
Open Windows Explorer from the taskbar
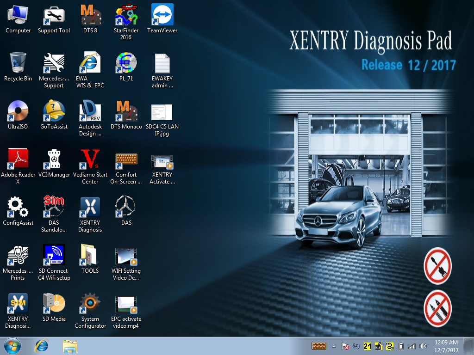coord(70,346)
